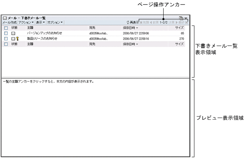Image resolution: width=245 pixels, height=158 pixels.
Task: Click the mail icon beside the メール title
Action: click(x=5, y=18)
